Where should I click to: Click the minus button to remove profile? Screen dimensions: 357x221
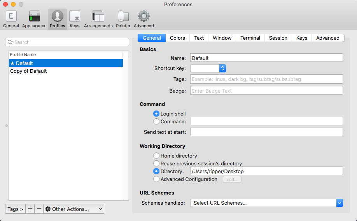[x=39, y=209]
